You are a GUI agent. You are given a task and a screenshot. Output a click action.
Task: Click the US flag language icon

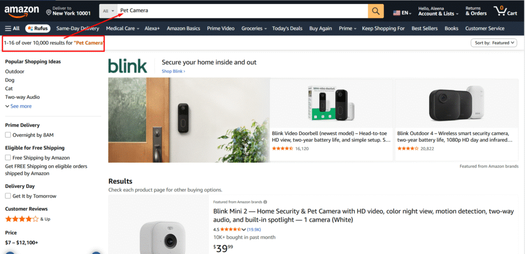click(397, 13)
